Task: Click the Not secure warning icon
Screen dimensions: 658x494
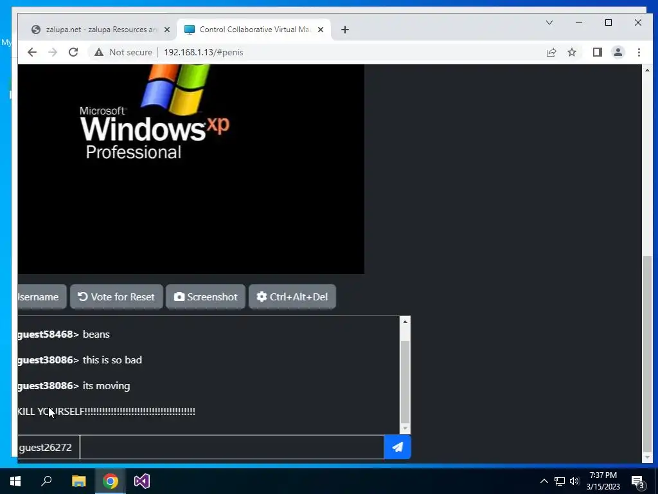Action: click(x=98, y=52)
